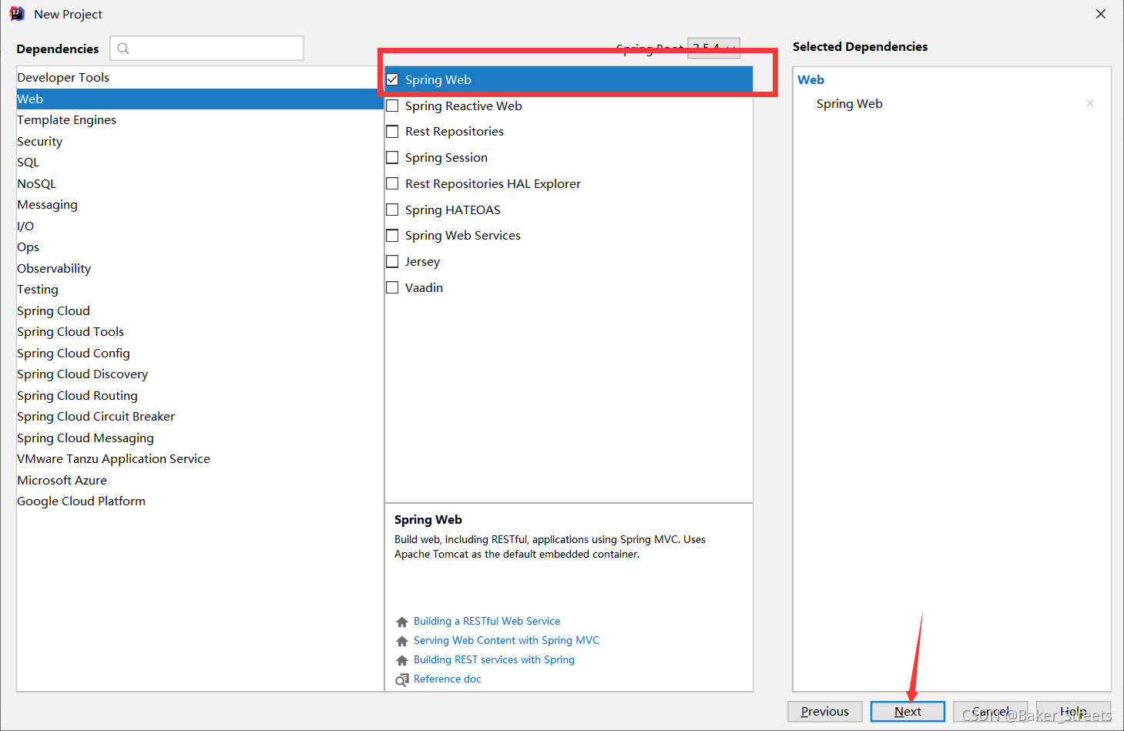Select the Spring Cloud category

[x=200, y=310]
